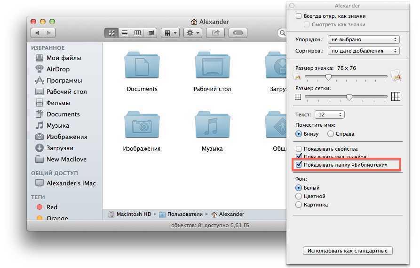Click the small grid spacing icon
Screen dimensions: 420x268
click(298, 97)
